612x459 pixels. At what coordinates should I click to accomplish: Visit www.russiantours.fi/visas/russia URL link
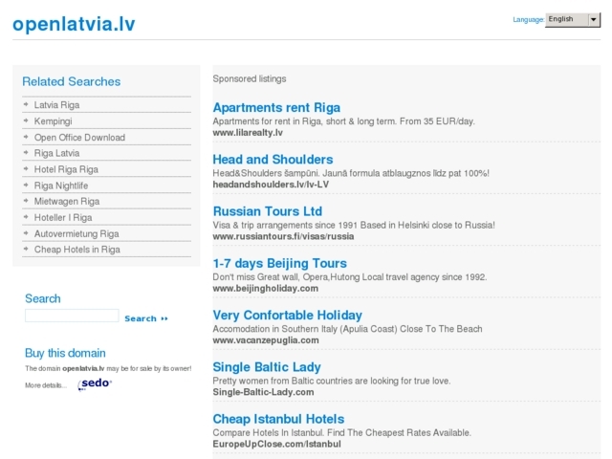click(283, 236)
